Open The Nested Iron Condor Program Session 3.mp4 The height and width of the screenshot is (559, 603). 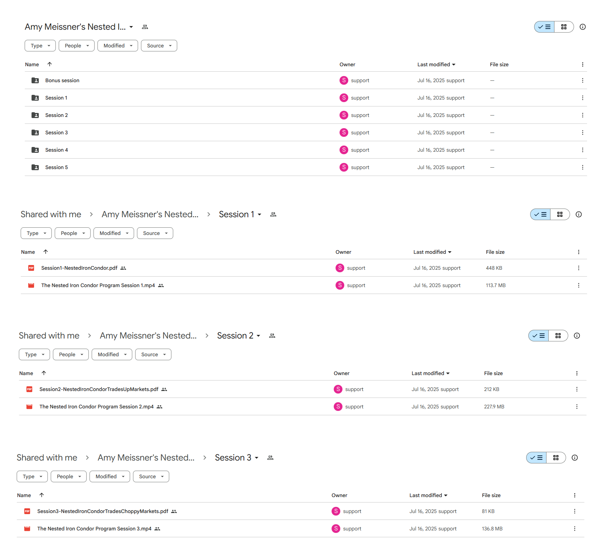pyautogui.click(x=94, y=529)
